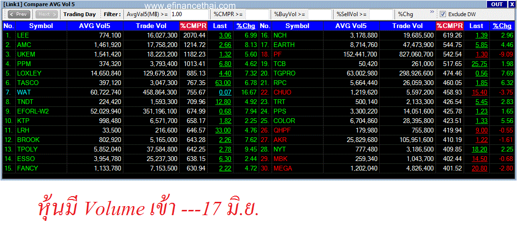Image resolution: width=517 pixels, height=237 pixels.
Task: Select symbol QHPF
Action: click(282, 131)
